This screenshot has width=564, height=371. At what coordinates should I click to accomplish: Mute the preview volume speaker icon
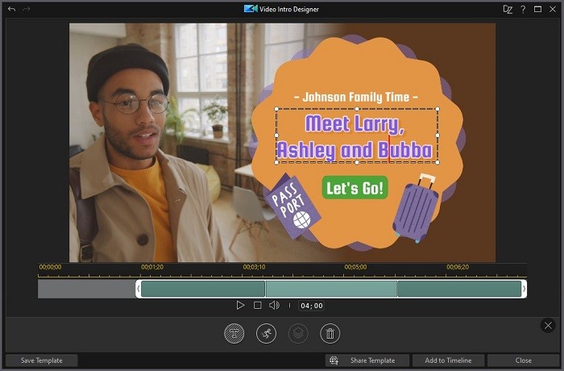274,306
